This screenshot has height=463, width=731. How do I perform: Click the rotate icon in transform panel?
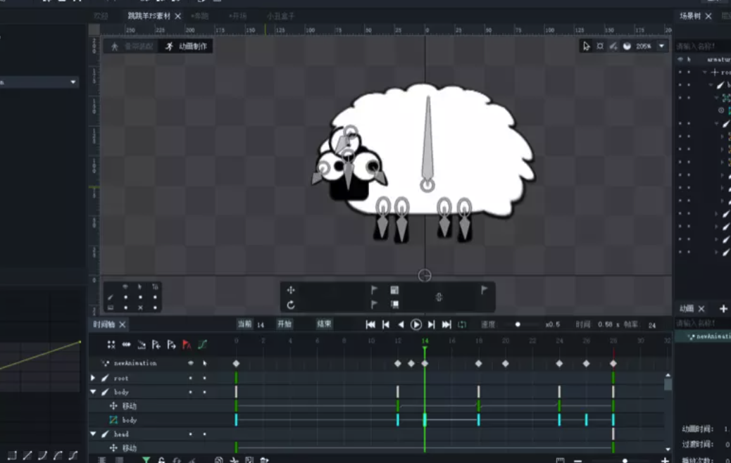[291, 305]
